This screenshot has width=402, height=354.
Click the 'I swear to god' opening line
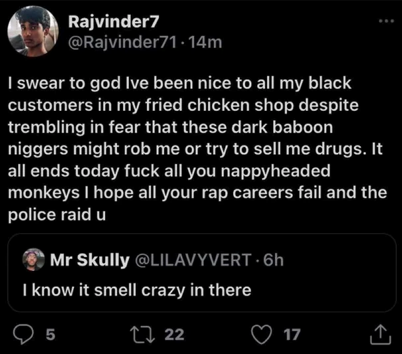click(179, 83)
